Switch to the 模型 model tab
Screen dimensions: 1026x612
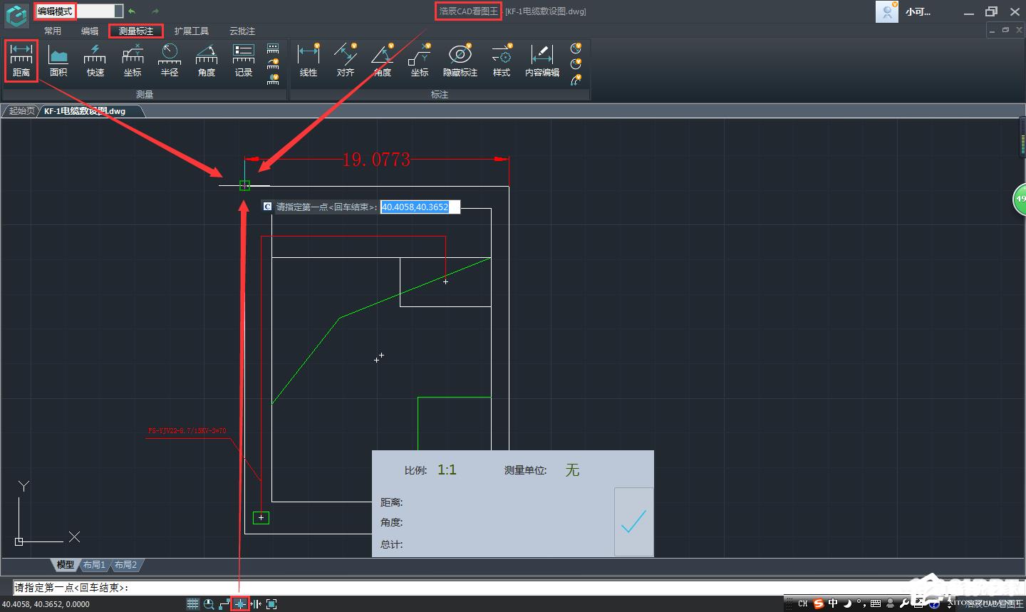point(66,564)
